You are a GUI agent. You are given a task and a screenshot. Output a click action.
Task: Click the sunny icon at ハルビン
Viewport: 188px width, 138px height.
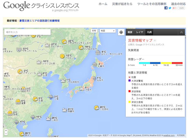(x=62, y=56)
